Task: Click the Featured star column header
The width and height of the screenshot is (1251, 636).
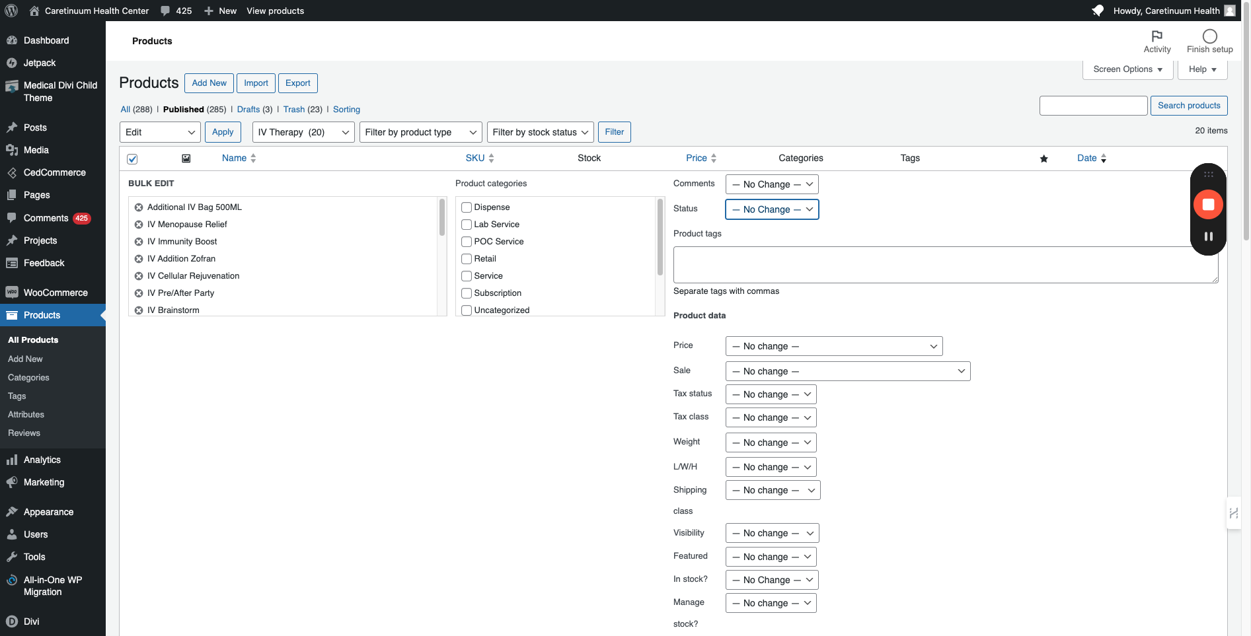Action: click(x=1044, y=159)
